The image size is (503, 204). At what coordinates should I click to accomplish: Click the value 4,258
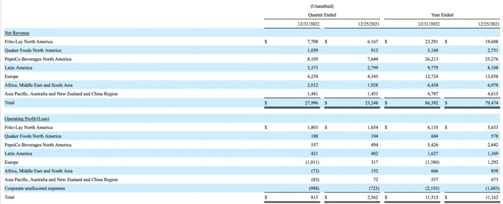click(x=314, y=77)
